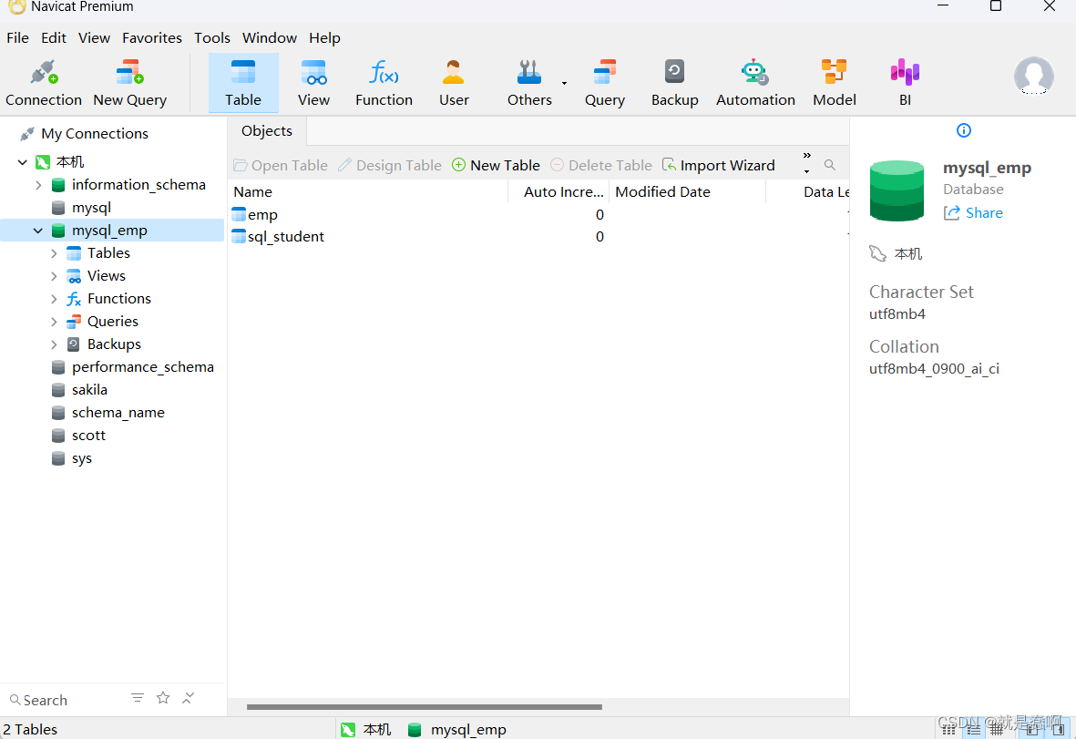Click the filter icon beside Search
Image resolution: width=1076 pixels, height=739 pixels.
[138, 698]
